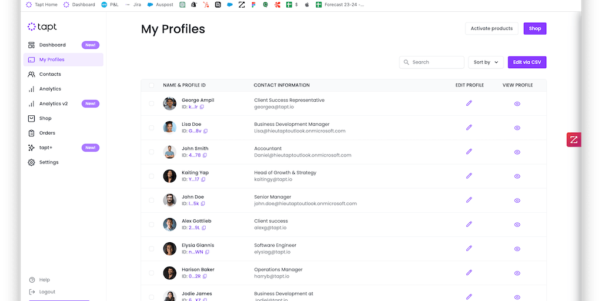This screenshot has height=301, width=602.
Task: Click the edit pencil for Kaiting Yap
Action: click(x=469, y=176)
